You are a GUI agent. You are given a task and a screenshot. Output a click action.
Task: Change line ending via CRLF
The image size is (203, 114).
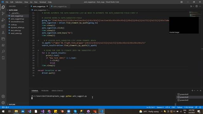coord(174,107)
